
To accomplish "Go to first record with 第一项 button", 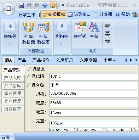I will click(62, 130).
